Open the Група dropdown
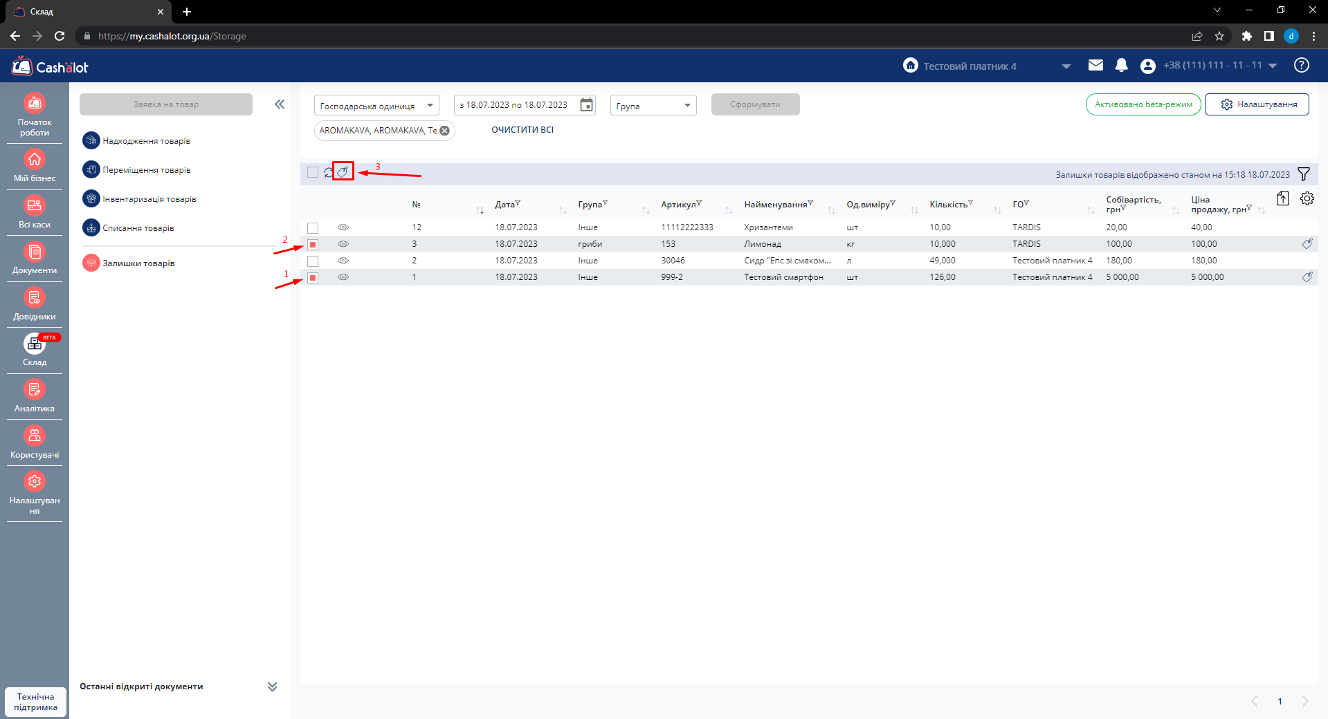The image size is (1328, 719). tap(653, 106)
